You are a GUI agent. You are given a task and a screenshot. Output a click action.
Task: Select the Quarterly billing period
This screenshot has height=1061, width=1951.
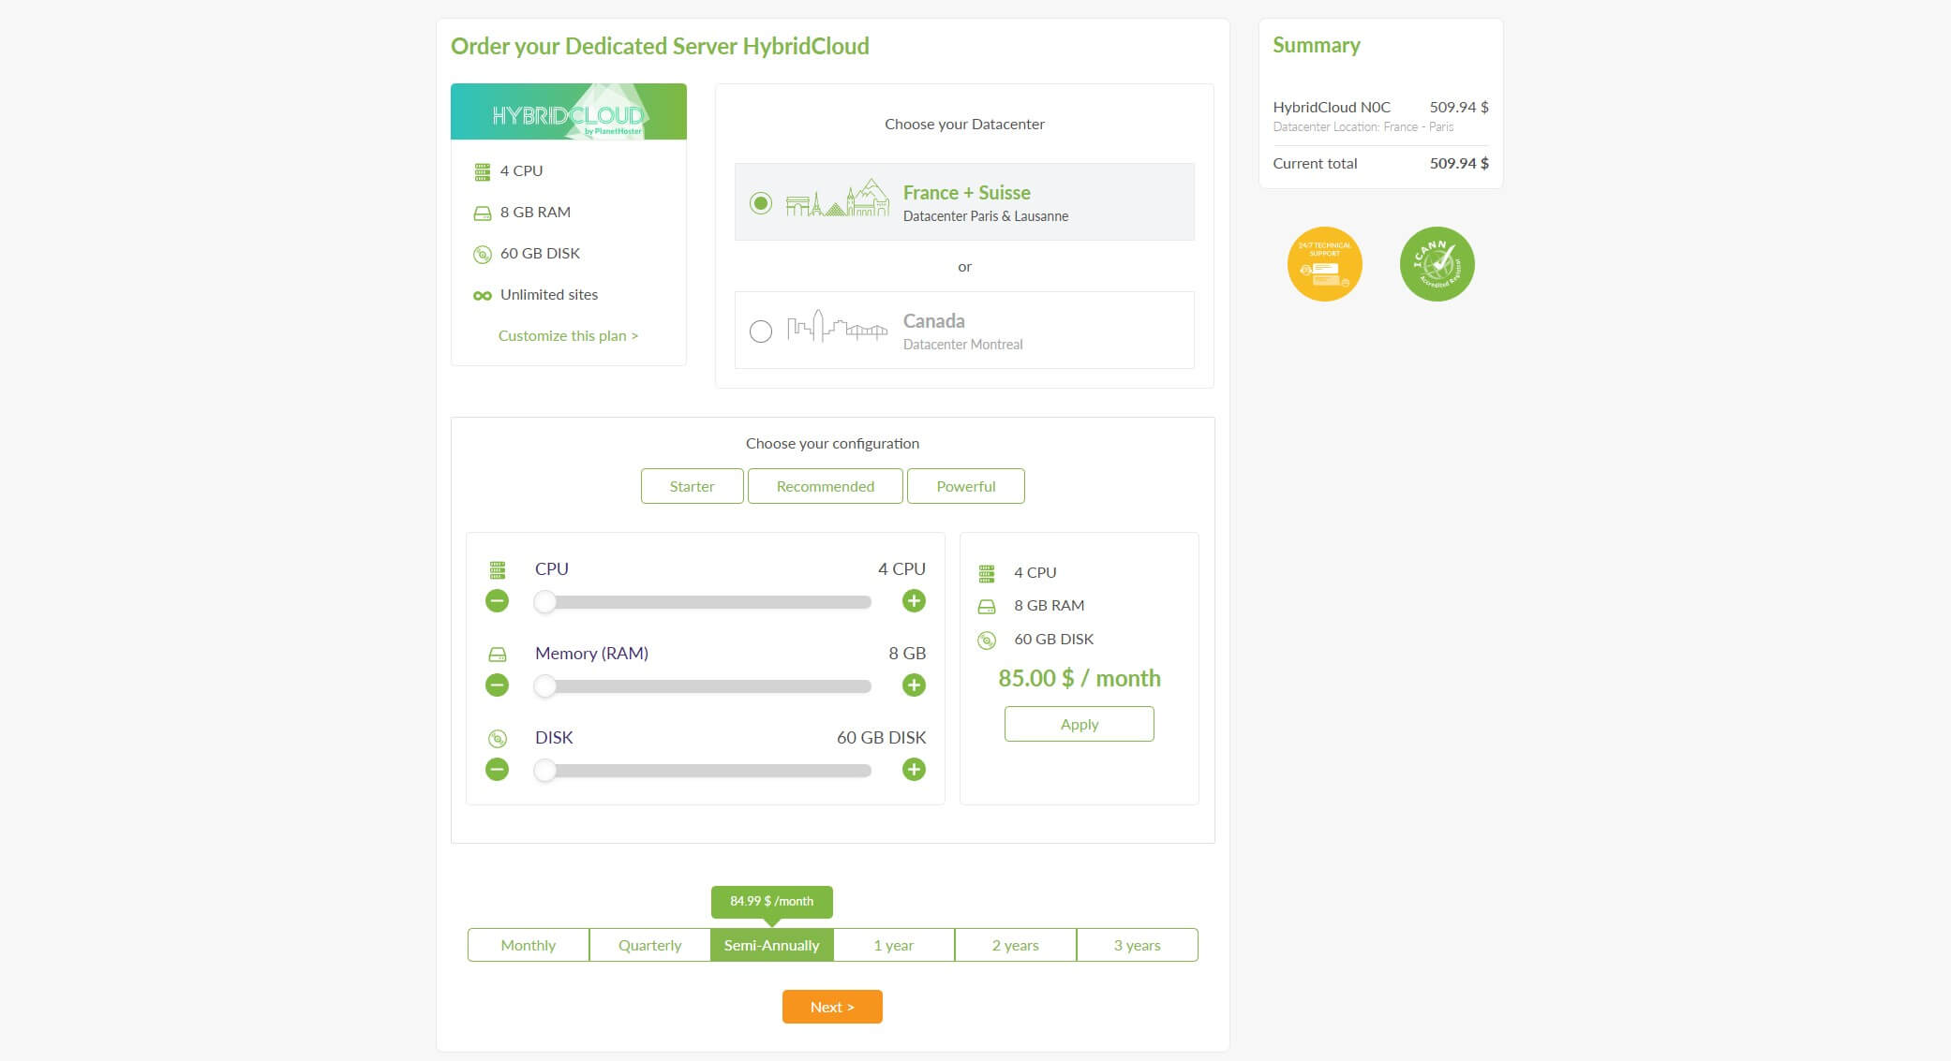point(650,945)
